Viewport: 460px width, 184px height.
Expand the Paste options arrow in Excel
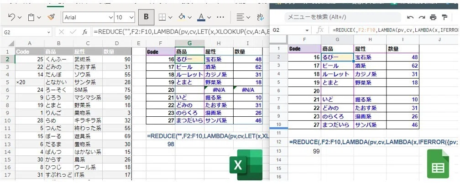point(39,18)
